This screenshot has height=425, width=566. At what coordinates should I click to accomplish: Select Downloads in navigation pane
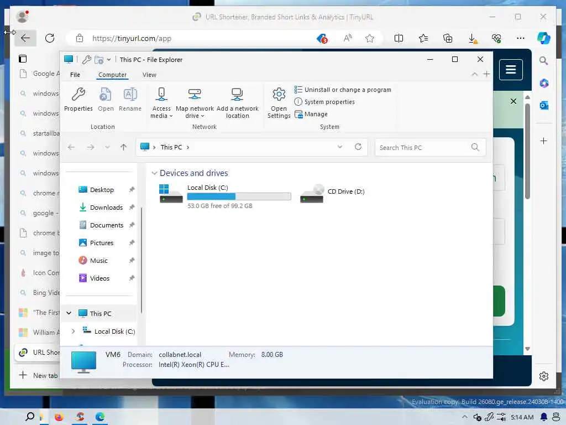pyautogui.click(x=106, y=208)
